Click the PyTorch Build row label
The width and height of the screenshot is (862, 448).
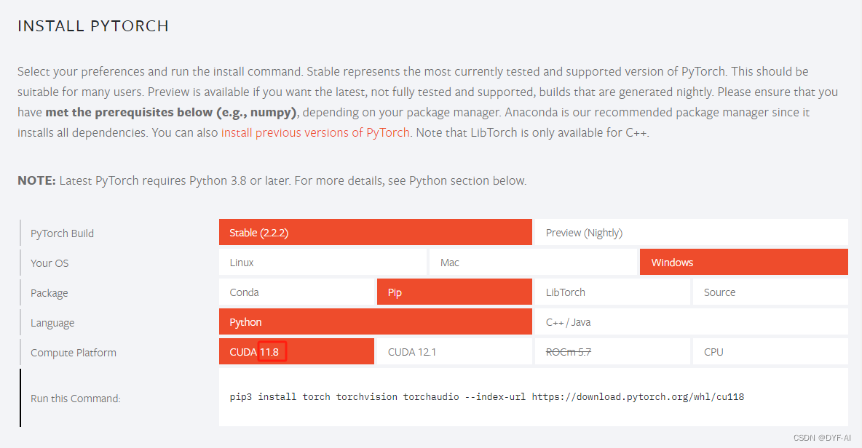[x=63, y=233]
